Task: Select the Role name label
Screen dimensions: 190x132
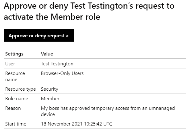Action: pyautogui.click(x=17, y=99)
